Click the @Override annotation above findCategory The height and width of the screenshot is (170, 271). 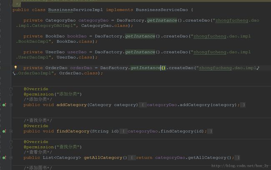pyautogui.click(x=36, y=126)
